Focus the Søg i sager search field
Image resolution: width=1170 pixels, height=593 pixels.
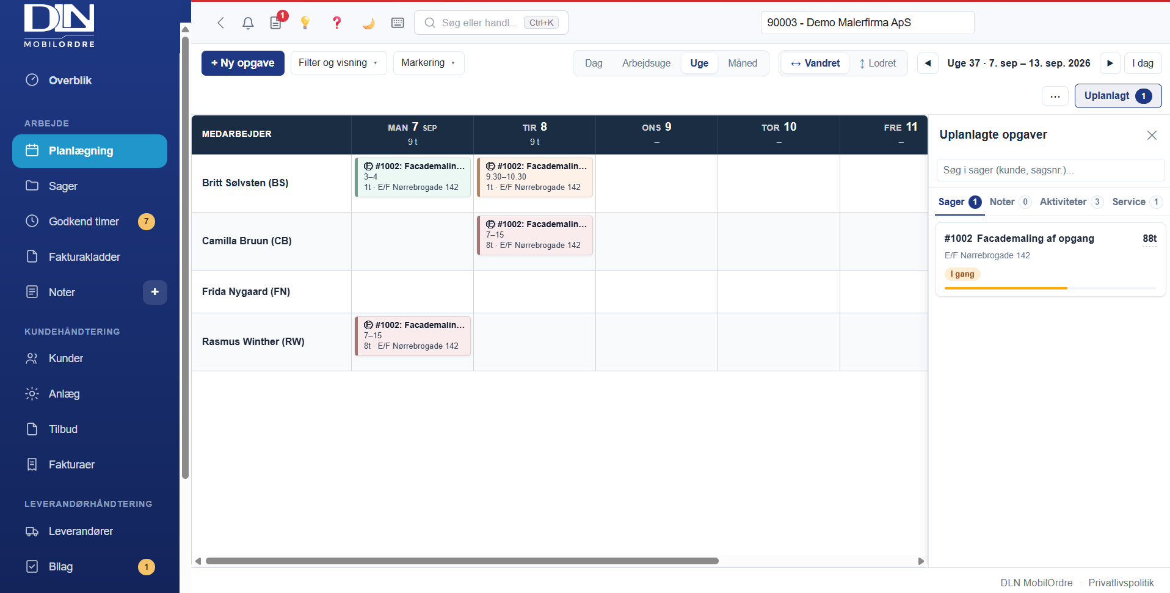tap(1050, 170)
